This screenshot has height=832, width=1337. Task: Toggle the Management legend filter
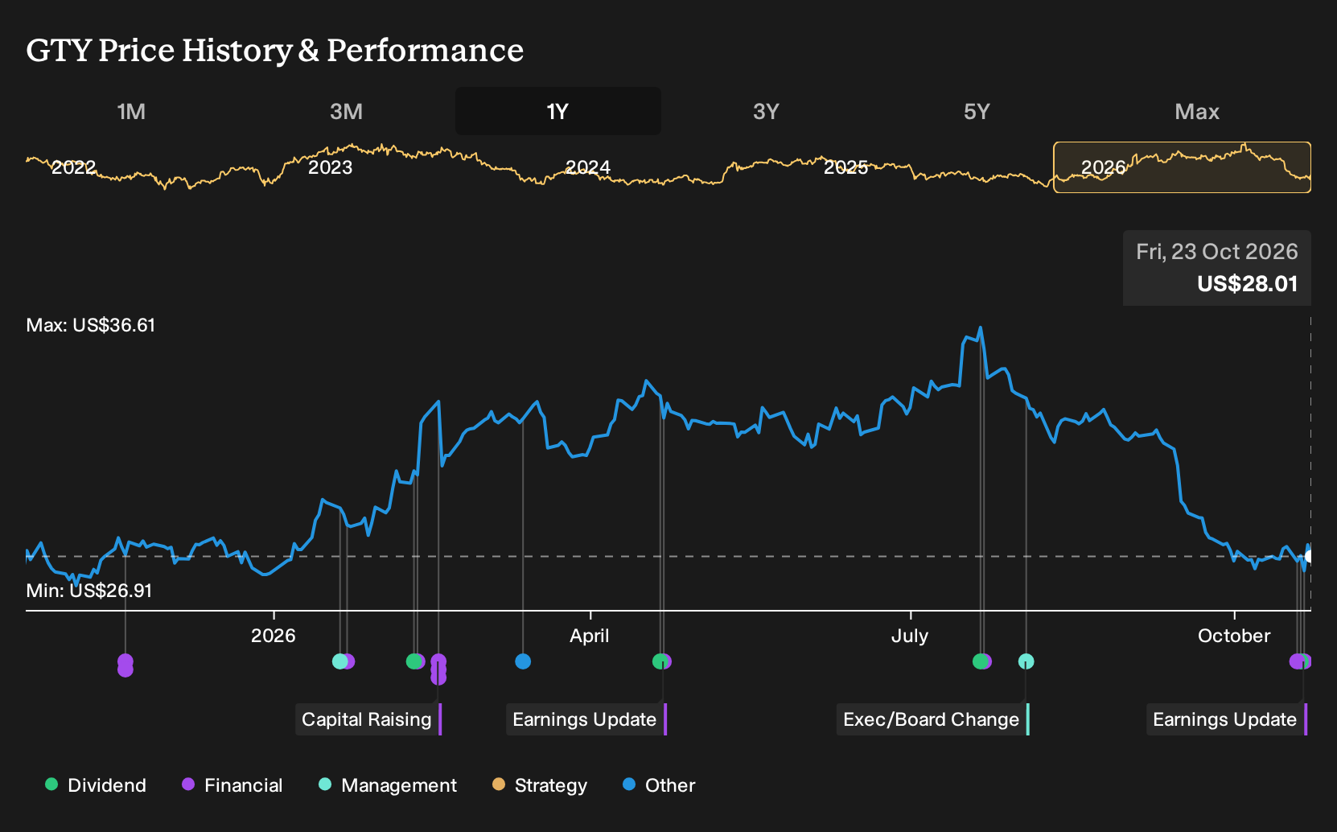pos(388,785)
